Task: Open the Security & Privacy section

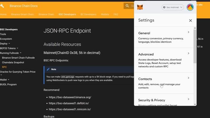Action: [164, 100]
